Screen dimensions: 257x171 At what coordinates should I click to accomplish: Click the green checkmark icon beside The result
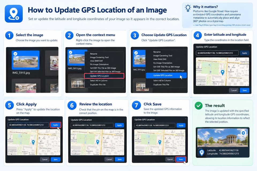point(198,106)
